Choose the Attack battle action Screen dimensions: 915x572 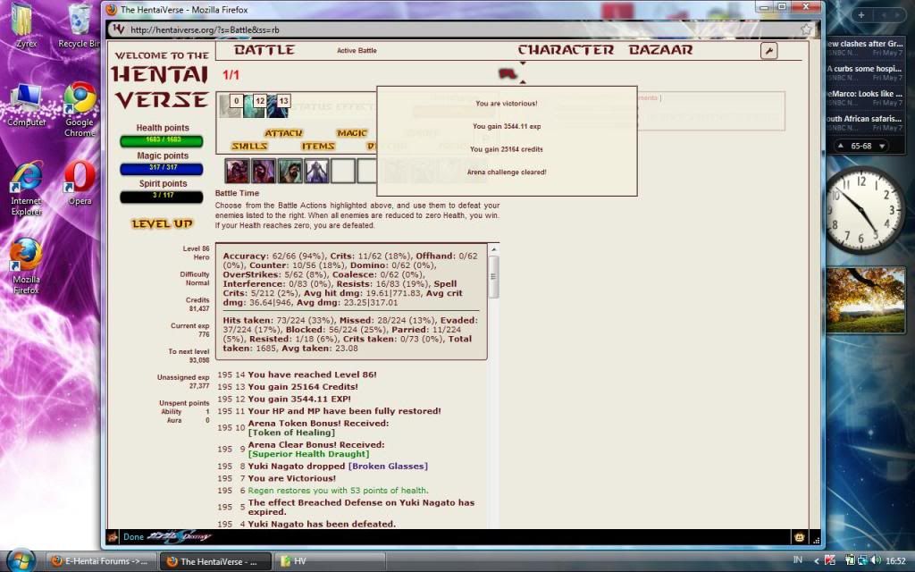coord(283,133)
